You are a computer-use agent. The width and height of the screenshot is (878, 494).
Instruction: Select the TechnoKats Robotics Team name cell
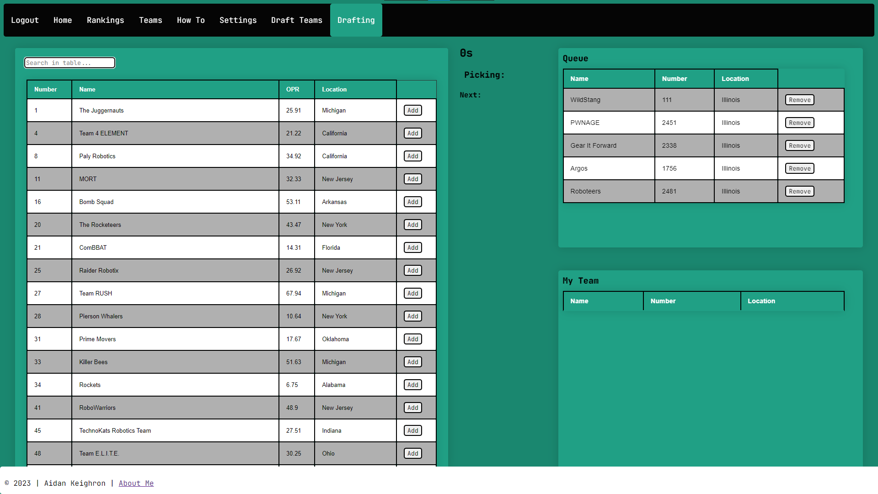click(x=175, y=430)
